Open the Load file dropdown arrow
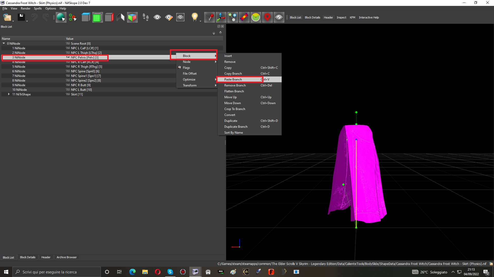 13,21
